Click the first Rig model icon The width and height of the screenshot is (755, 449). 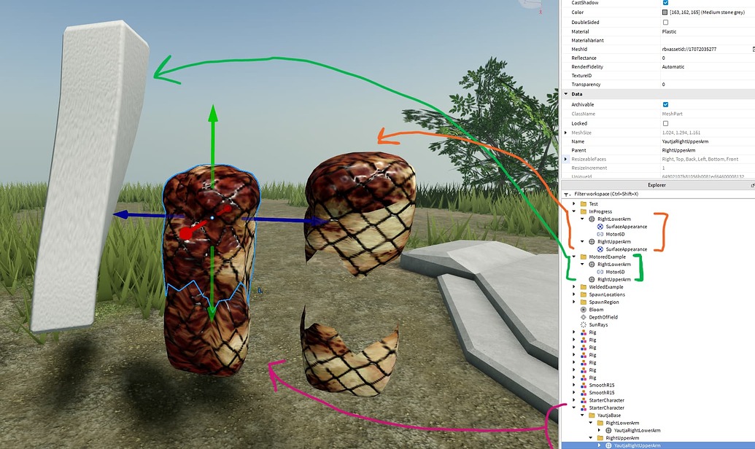(x=582, y=332)
